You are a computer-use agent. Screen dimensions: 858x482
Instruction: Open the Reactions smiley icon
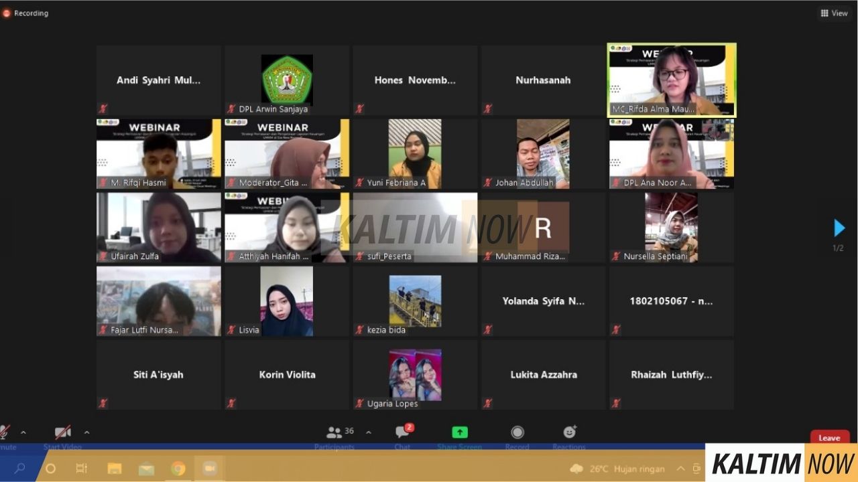tap(569, 432)
